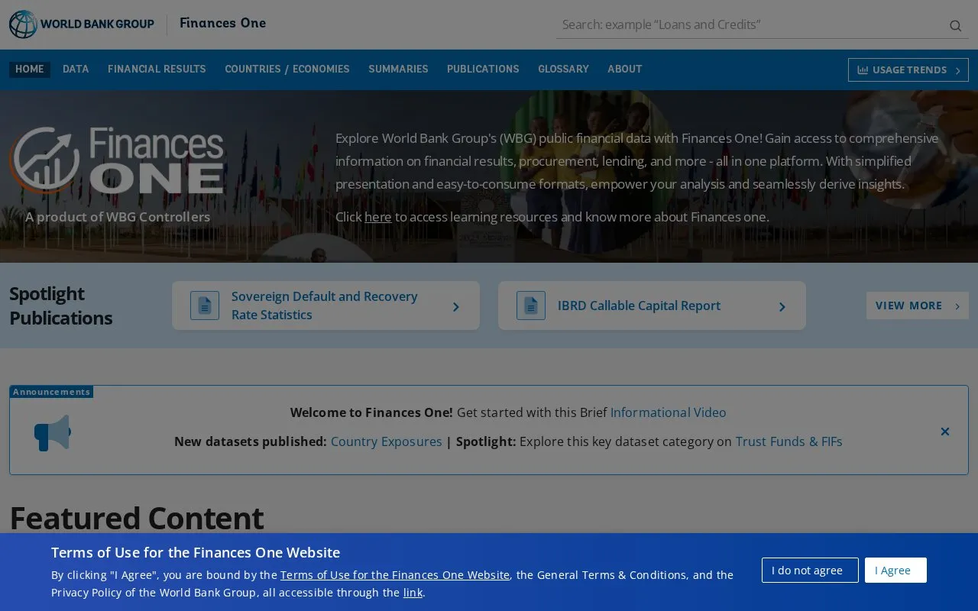Dismiss the announcements panel with the X
This screenshot has height=611, width=978.
[945, 432]
